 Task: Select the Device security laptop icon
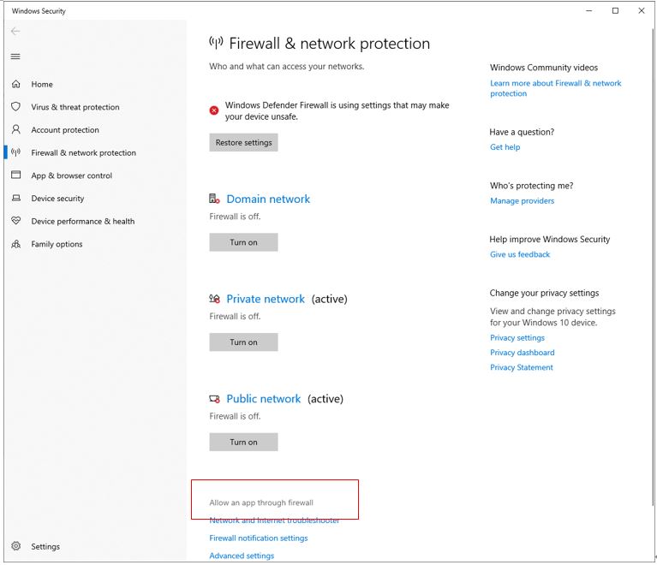[x=16, y=198]
